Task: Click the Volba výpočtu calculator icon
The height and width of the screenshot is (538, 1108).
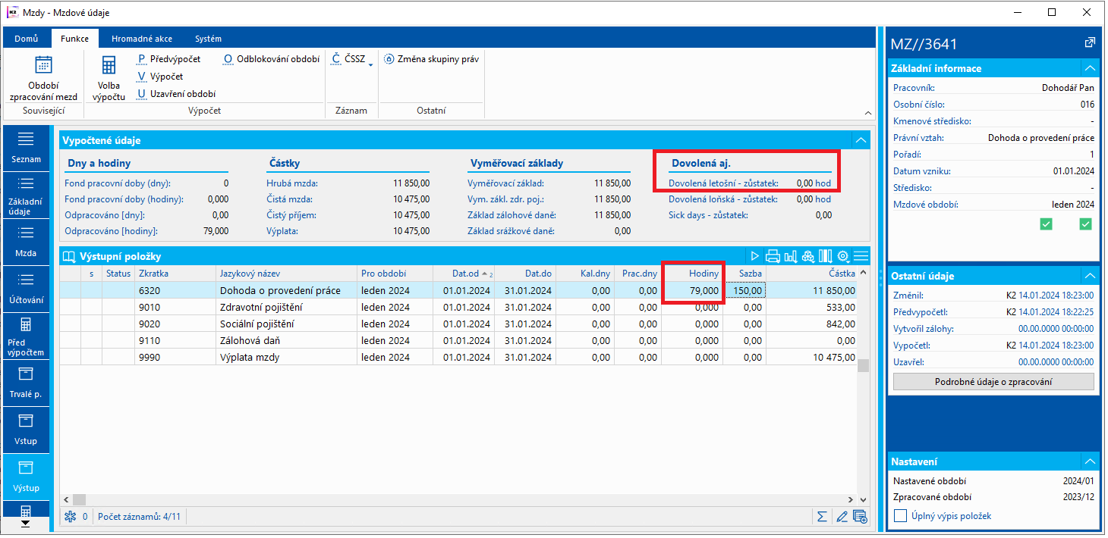Action: (x=109, y=66)
